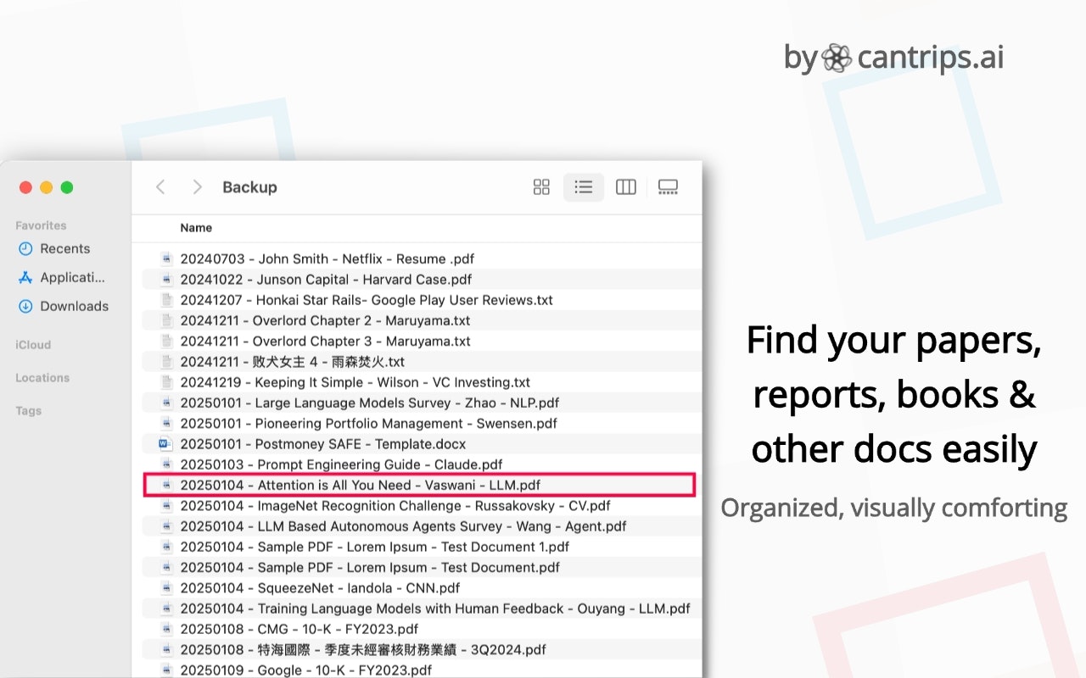Screen dimensions: 1086x678
Task: Switch to icon grid view
Action: coord(541,187)
